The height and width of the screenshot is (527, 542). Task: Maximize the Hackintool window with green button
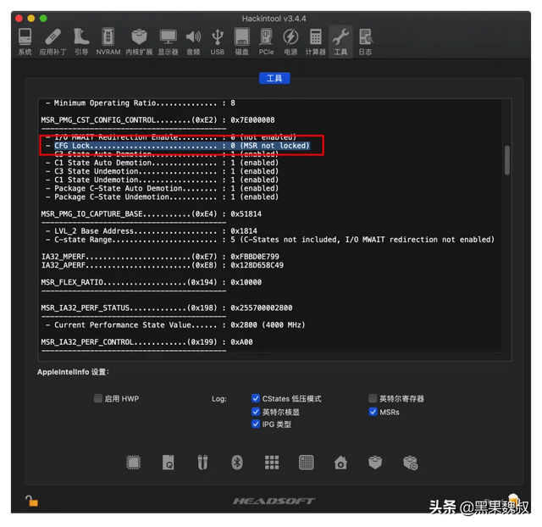[43, 19]
